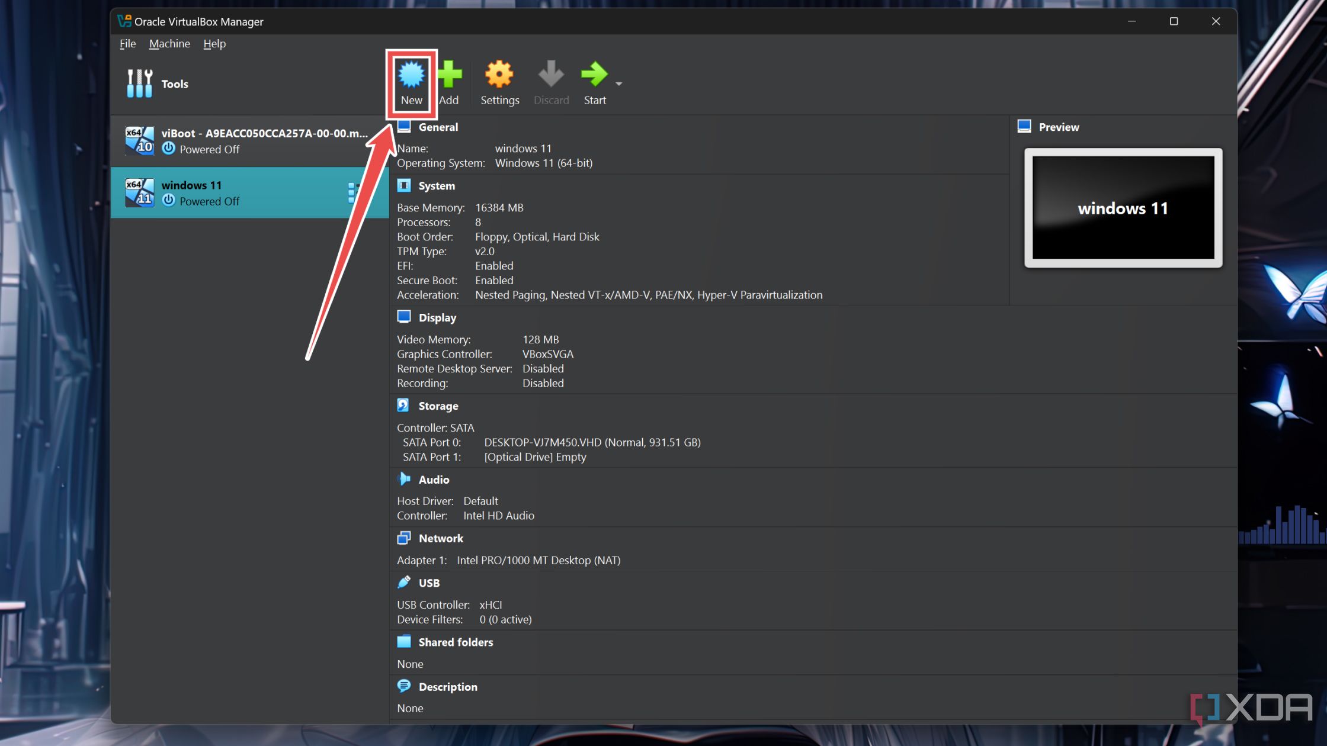1327x746 pixels.
Task: Select the windows 11 VM entry
Action: [236, 192]
